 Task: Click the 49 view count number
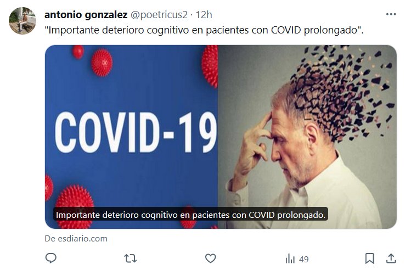click(304, 259)
